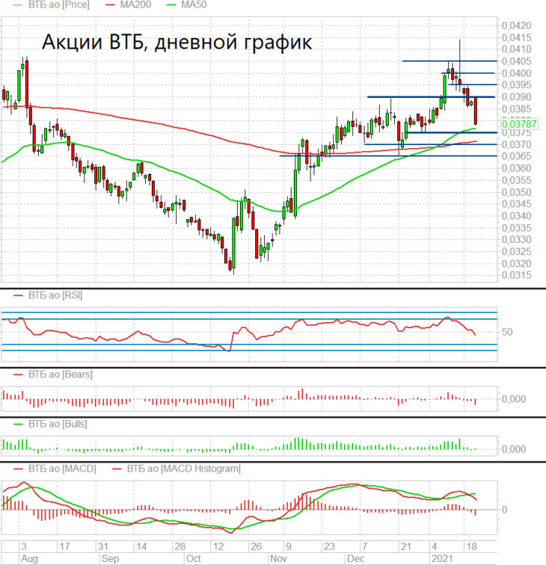Click the 0,0315 price axis label
Image resolution: width=546 pixels, height=565 pixels.
pyautogui.click(x=516, y=275)
